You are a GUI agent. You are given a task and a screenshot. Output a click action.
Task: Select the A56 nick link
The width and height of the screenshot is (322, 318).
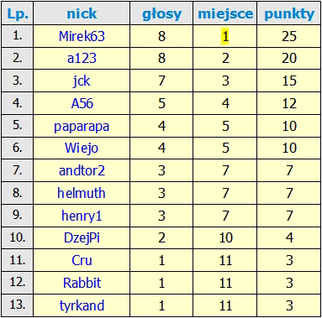(82, 103)
